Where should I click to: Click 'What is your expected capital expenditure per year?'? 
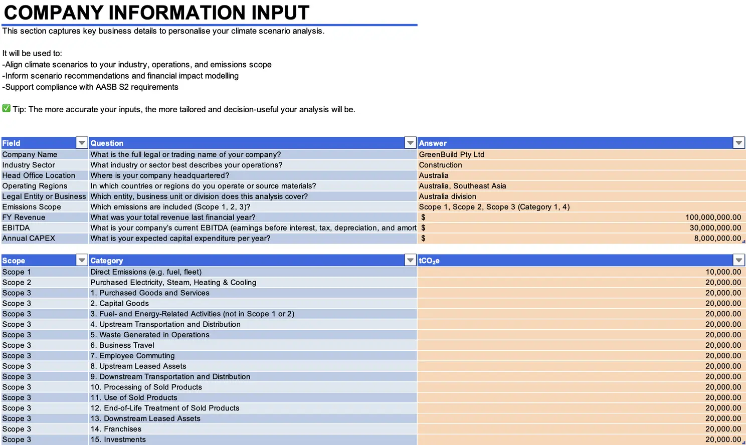coord(253,239)
